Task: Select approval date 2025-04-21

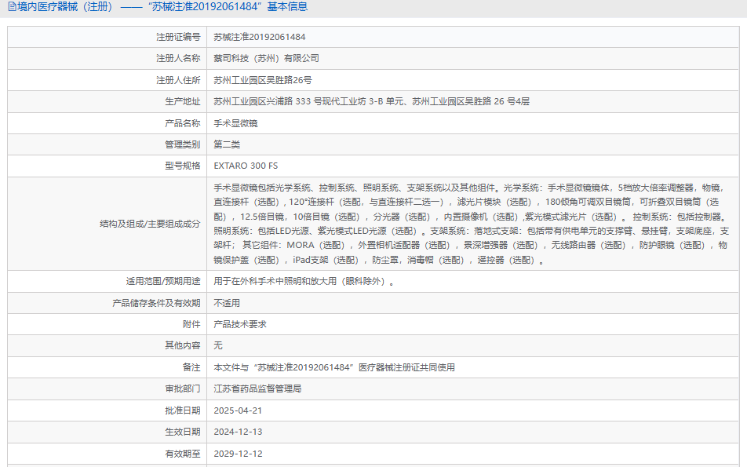Action: [238, 410]
